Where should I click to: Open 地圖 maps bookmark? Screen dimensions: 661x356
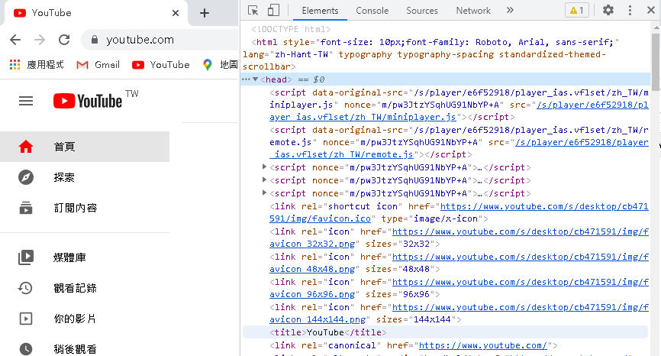(220, 64)
